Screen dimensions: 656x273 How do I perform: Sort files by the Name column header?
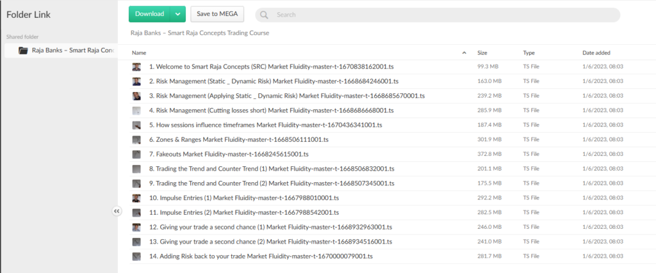click(x=139, y=52)
